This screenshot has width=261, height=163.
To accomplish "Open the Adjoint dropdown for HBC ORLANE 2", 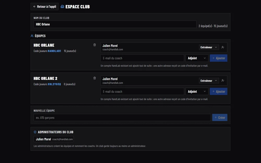I will pyautogui.click(x=197, y=92).
